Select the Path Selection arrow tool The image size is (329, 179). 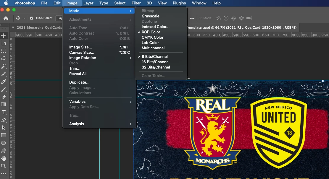[x=4, y=128]
